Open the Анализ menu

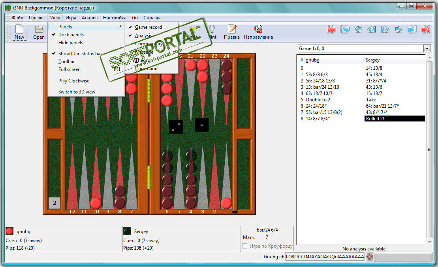tap(89, 18)
